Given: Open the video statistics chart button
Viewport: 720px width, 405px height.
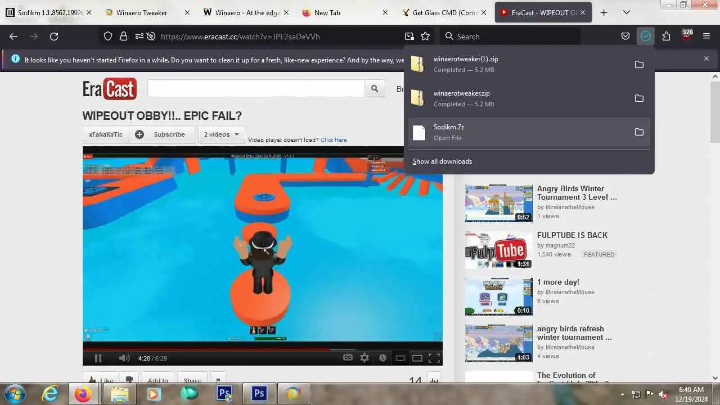Looking at the screenshot, I should (434, 380).
